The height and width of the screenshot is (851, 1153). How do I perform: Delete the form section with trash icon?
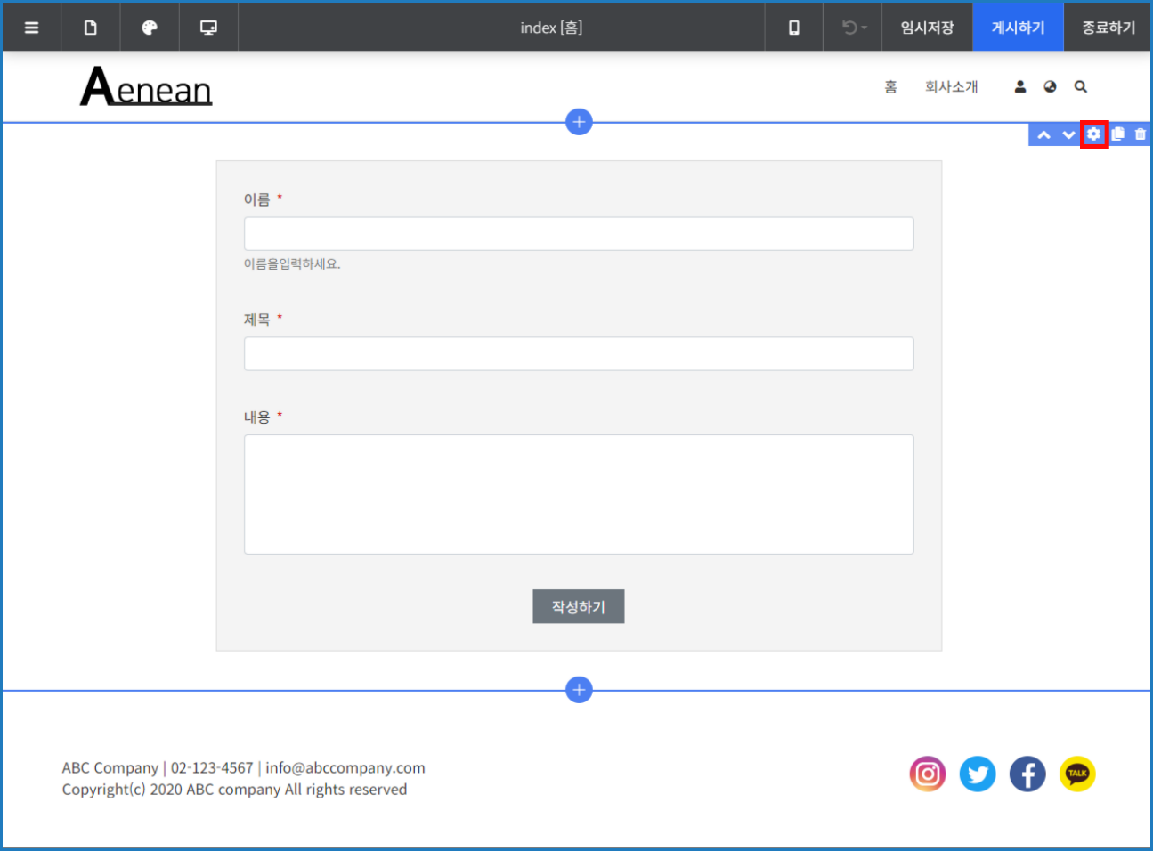pos(1141,134)
